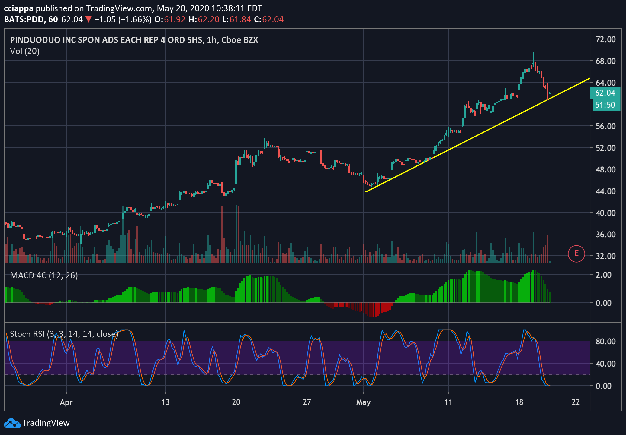
Task: Click the 48.00 price axis label
Action: click(x=605, y=169)
